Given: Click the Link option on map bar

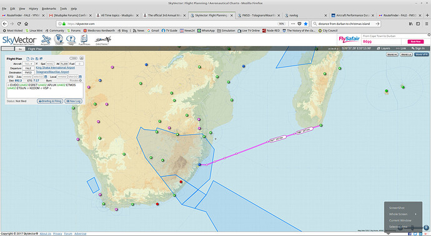Looking at the screenshot, I should (401, 48).
